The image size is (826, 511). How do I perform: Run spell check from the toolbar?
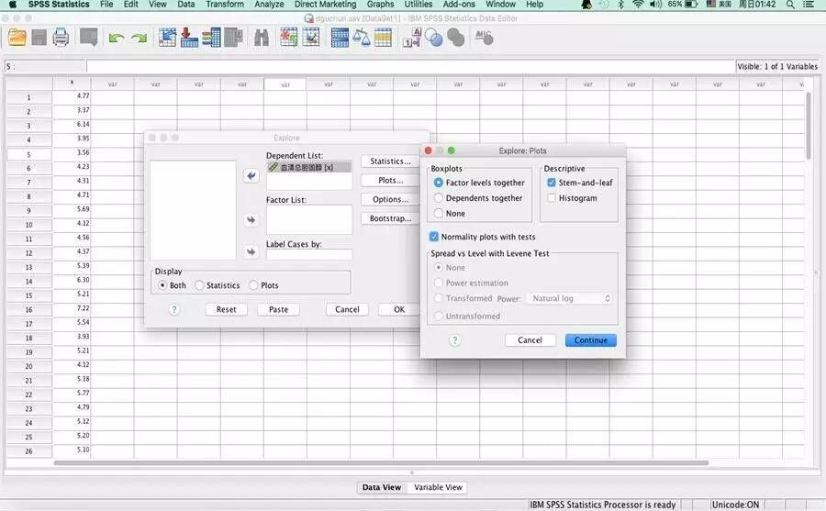click(484, 38)
